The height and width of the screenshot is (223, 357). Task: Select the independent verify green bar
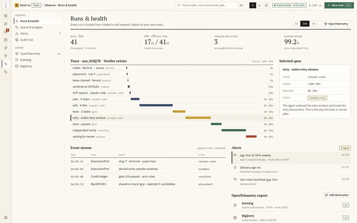(x=233, y=130)
